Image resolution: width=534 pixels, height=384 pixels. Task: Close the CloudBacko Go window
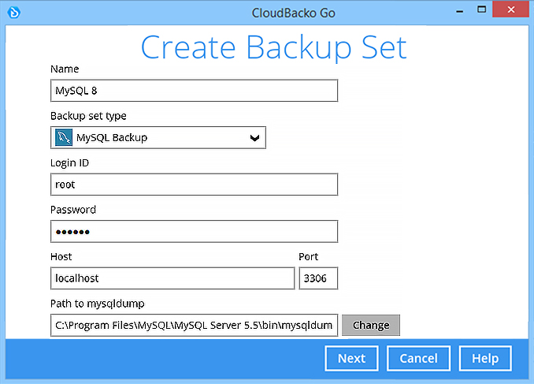coord(511,9)
